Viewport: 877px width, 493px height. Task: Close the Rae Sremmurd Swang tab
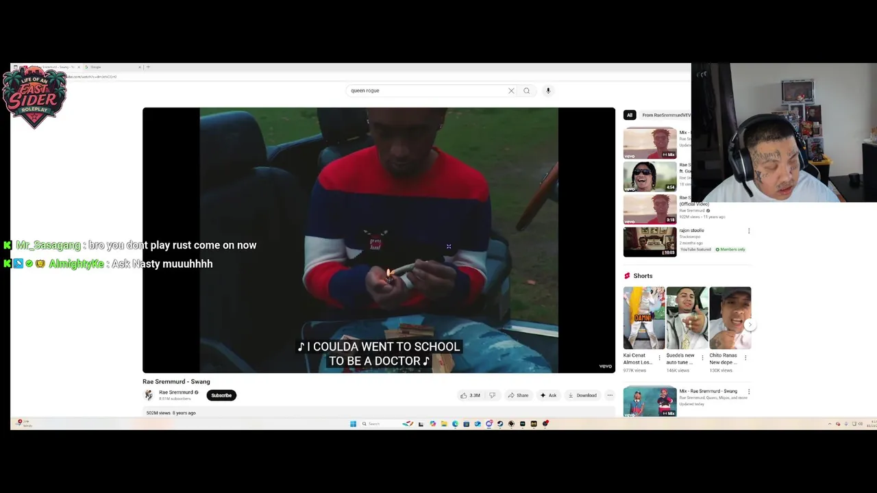(78, 67)
